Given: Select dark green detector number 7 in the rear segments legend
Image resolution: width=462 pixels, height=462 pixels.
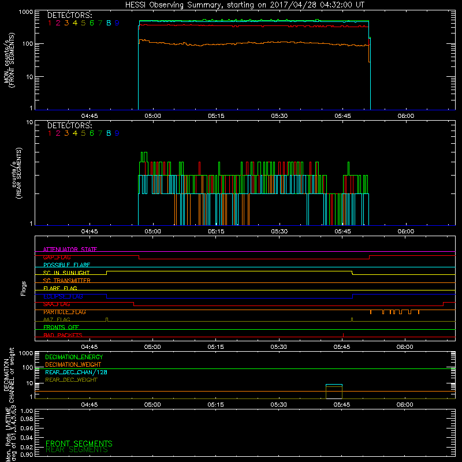Looking at the screenshot, I should click(100, 133).
